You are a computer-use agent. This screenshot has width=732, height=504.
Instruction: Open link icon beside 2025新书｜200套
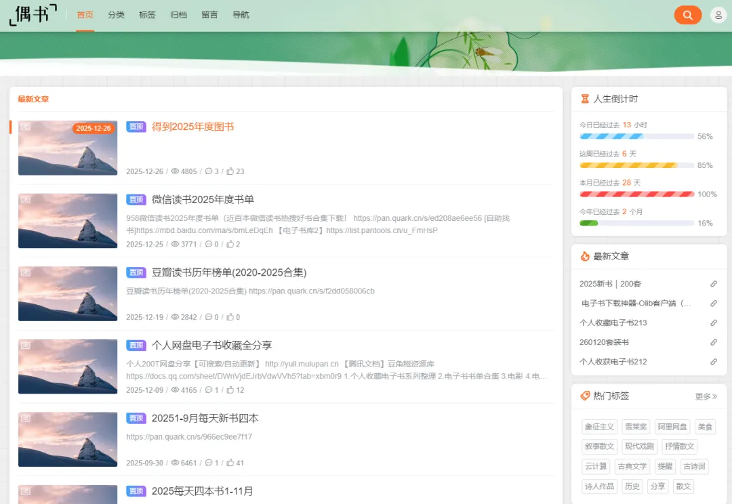click(714, 284)
